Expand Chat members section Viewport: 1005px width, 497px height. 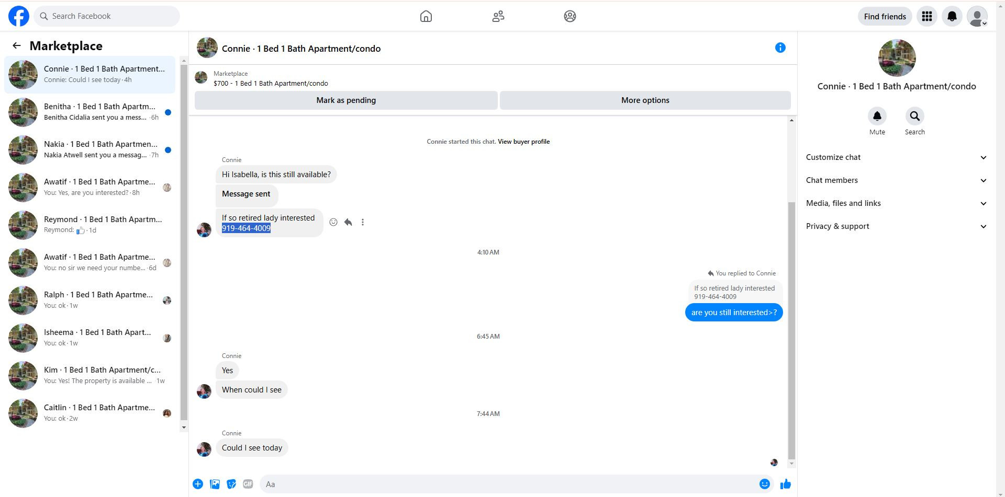coord(896,180)
